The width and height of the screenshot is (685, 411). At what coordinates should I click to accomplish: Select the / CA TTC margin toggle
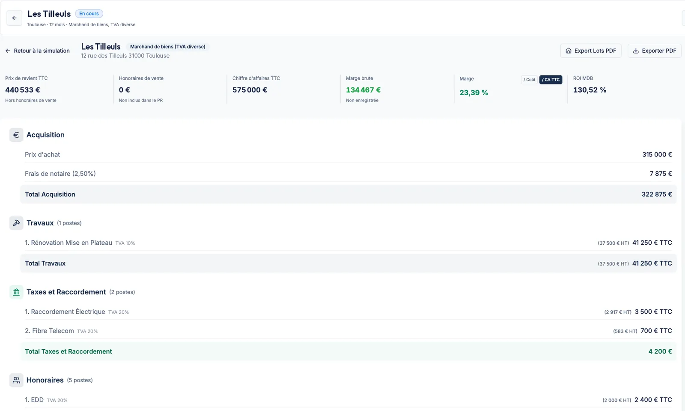tap(551, 80)
